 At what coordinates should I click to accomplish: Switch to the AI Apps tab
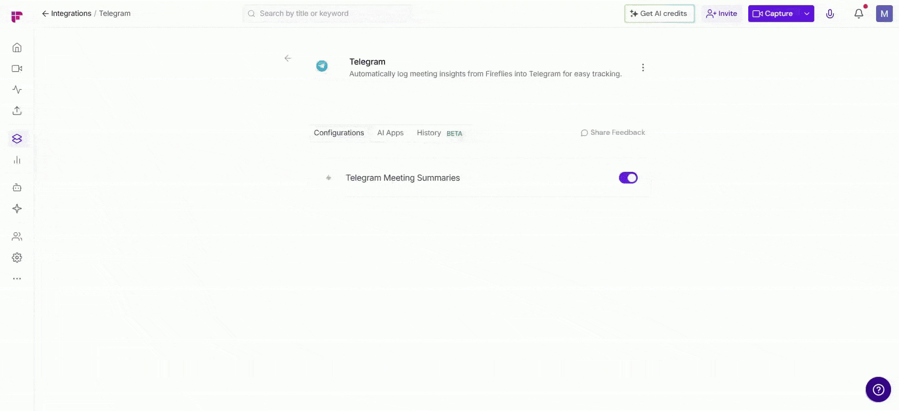390,132
